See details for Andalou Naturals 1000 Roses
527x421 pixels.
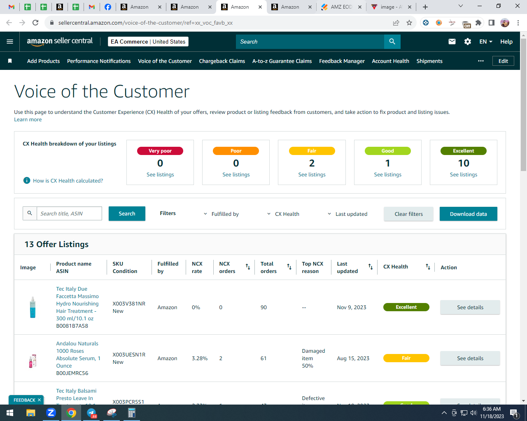[x=470, y=358]
